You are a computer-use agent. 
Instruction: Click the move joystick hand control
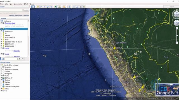[177, 23]
